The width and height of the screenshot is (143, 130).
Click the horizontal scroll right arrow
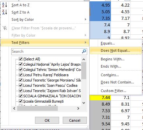78,109
